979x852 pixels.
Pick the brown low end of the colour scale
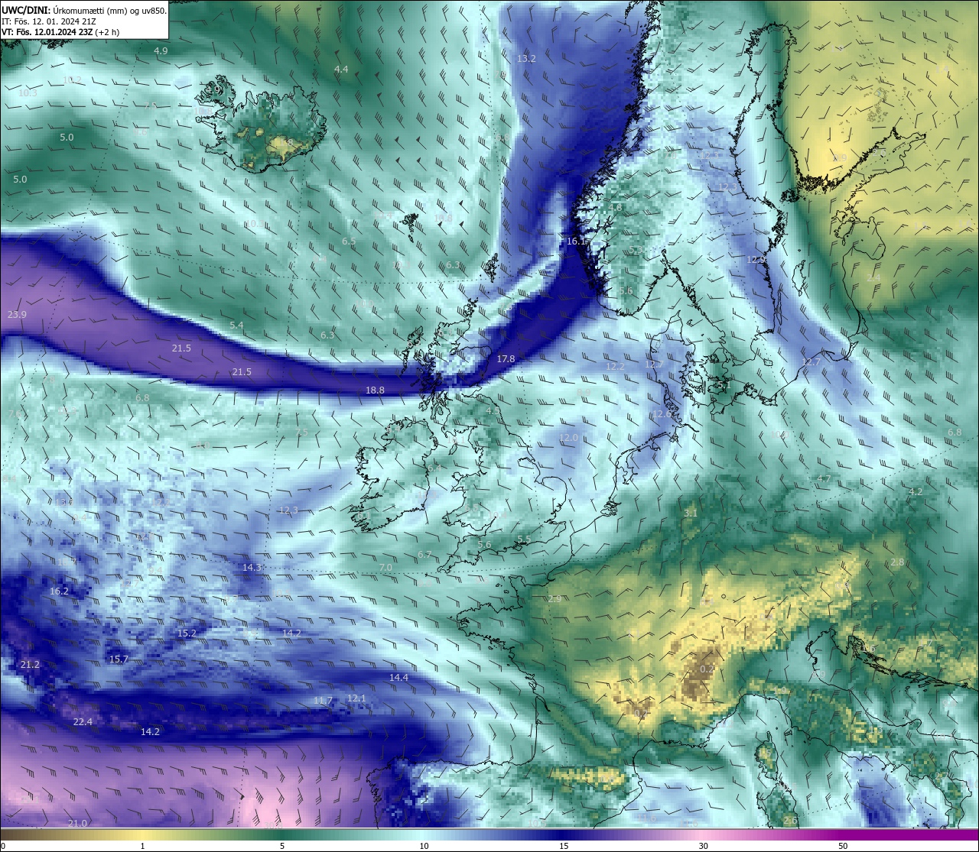(15, 834)
